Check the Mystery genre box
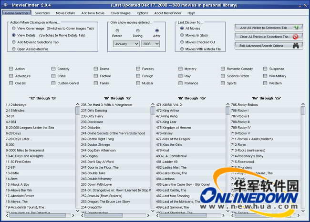 click(x=180, y=69)
